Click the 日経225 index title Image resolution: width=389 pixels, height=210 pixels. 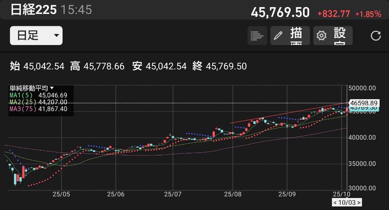click(34, 10)
